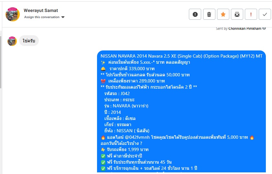Click the เหลือเพียงราคา 289,000 บาท line
This screenshot has width=272, height=174.
tap(133, 81)
